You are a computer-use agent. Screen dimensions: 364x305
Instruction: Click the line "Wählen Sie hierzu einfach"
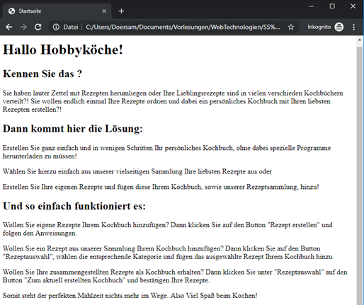pos(137,171)
